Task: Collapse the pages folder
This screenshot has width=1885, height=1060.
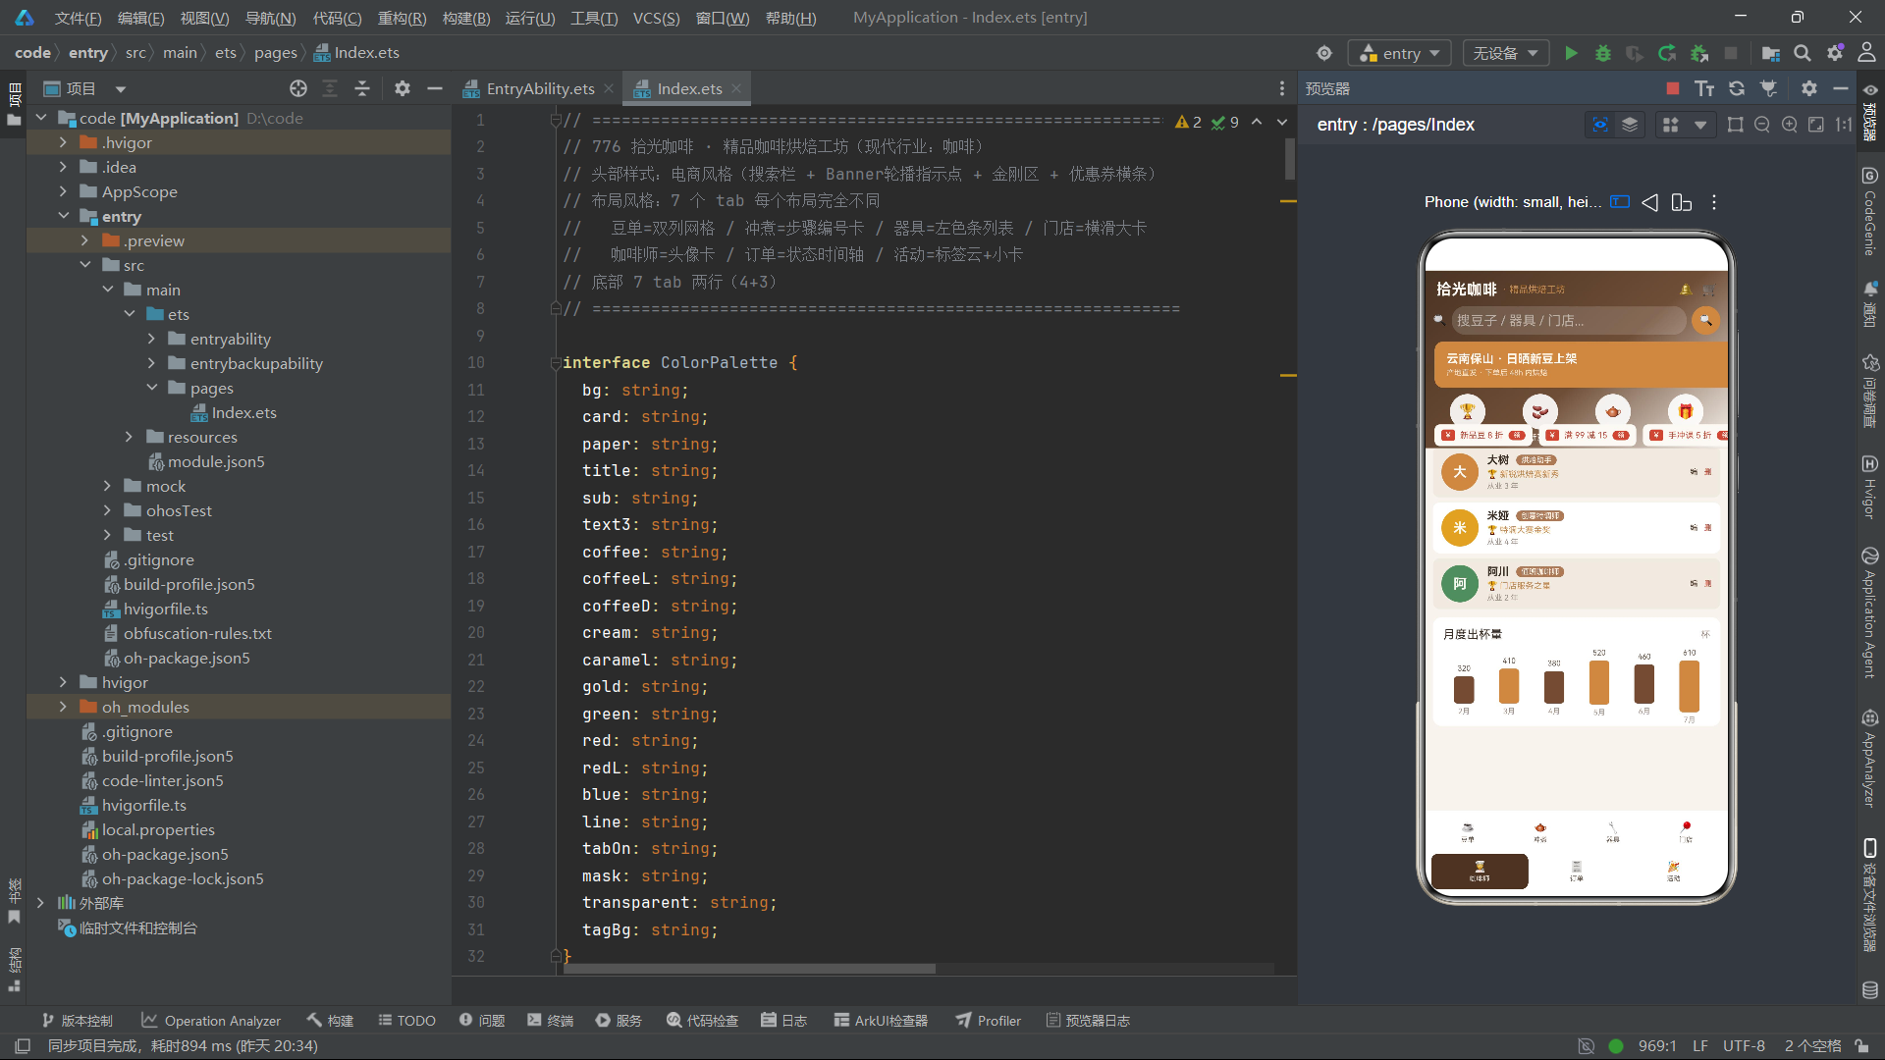Action: (x=151, y=388)
